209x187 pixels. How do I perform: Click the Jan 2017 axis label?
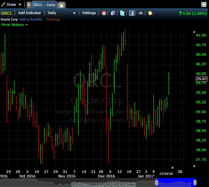click(x=146, y=176)
